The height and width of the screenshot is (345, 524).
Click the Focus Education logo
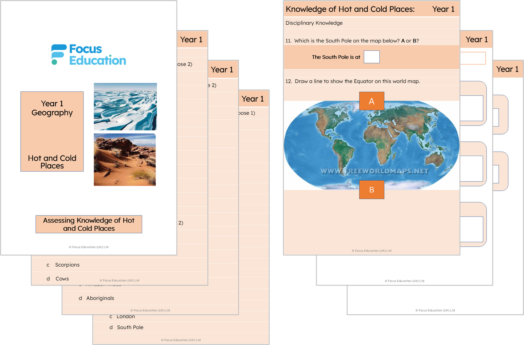pos(89,55)
